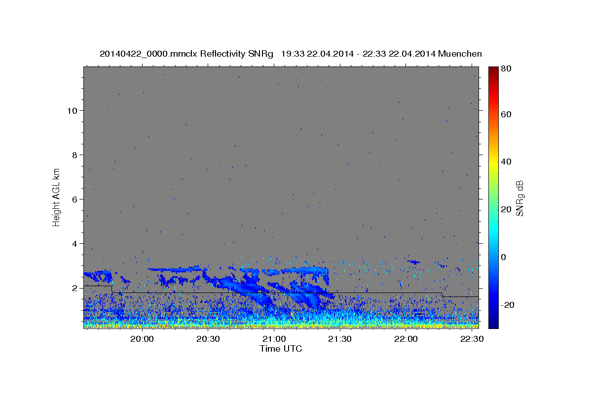Click the height tick label 10
The height and width of the screenshot is (394, 592).
coord(72,110)
